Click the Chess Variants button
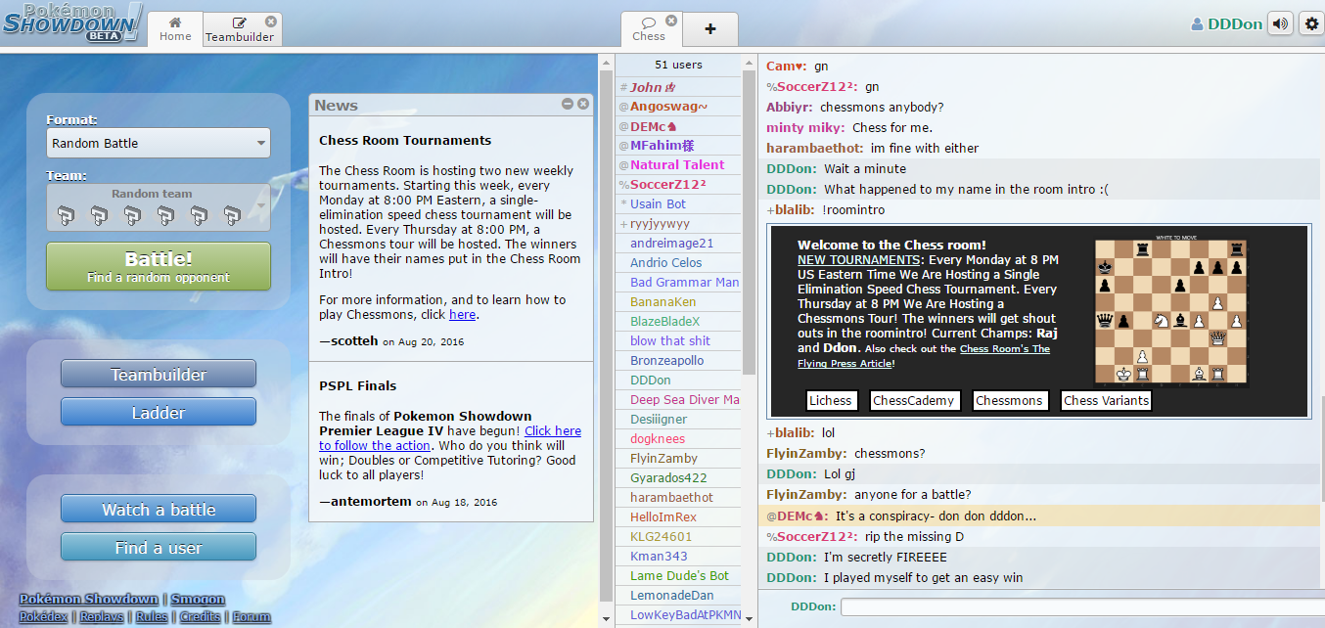This screenshot has height=628, width=1325. (1106, 400)
